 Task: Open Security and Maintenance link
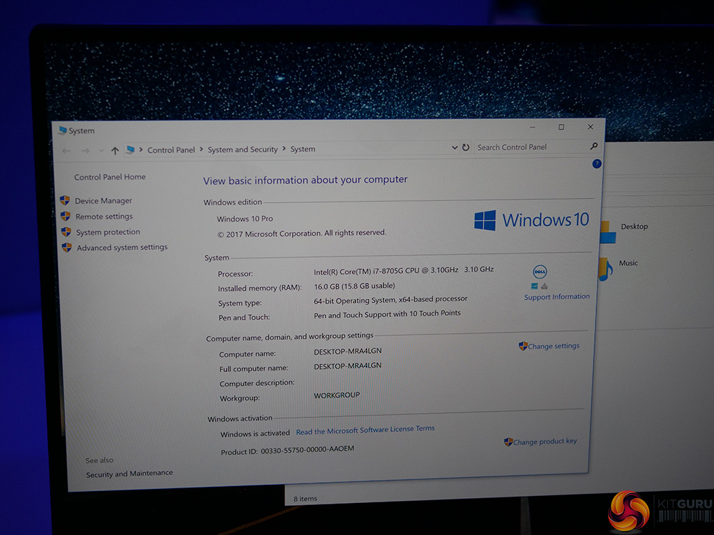pyautogui.click(x=129, y=474)
